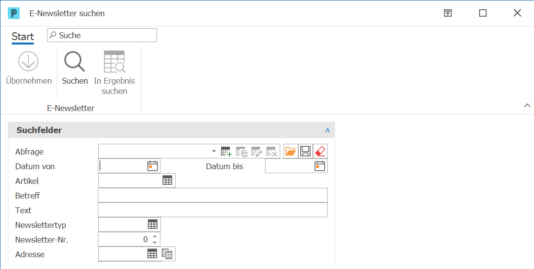Increase the Newsletter-Nr. value
The image size is (534, 269).
point(155,236)
